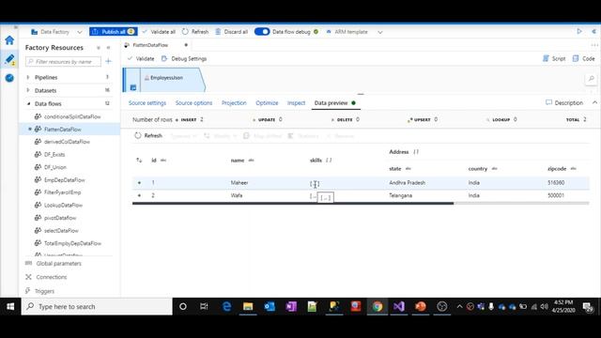The image size is (601, 338).
Task: Open TotalEmpbyDepDataFlow
Action: (x=72, y=243)
